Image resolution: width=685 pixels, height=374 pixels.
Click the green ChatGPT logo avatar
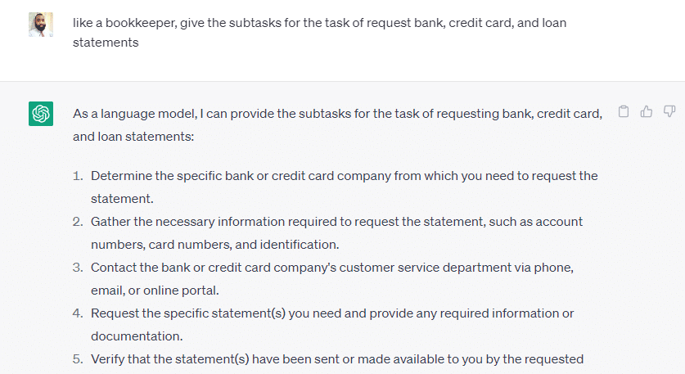click(41, 114)
